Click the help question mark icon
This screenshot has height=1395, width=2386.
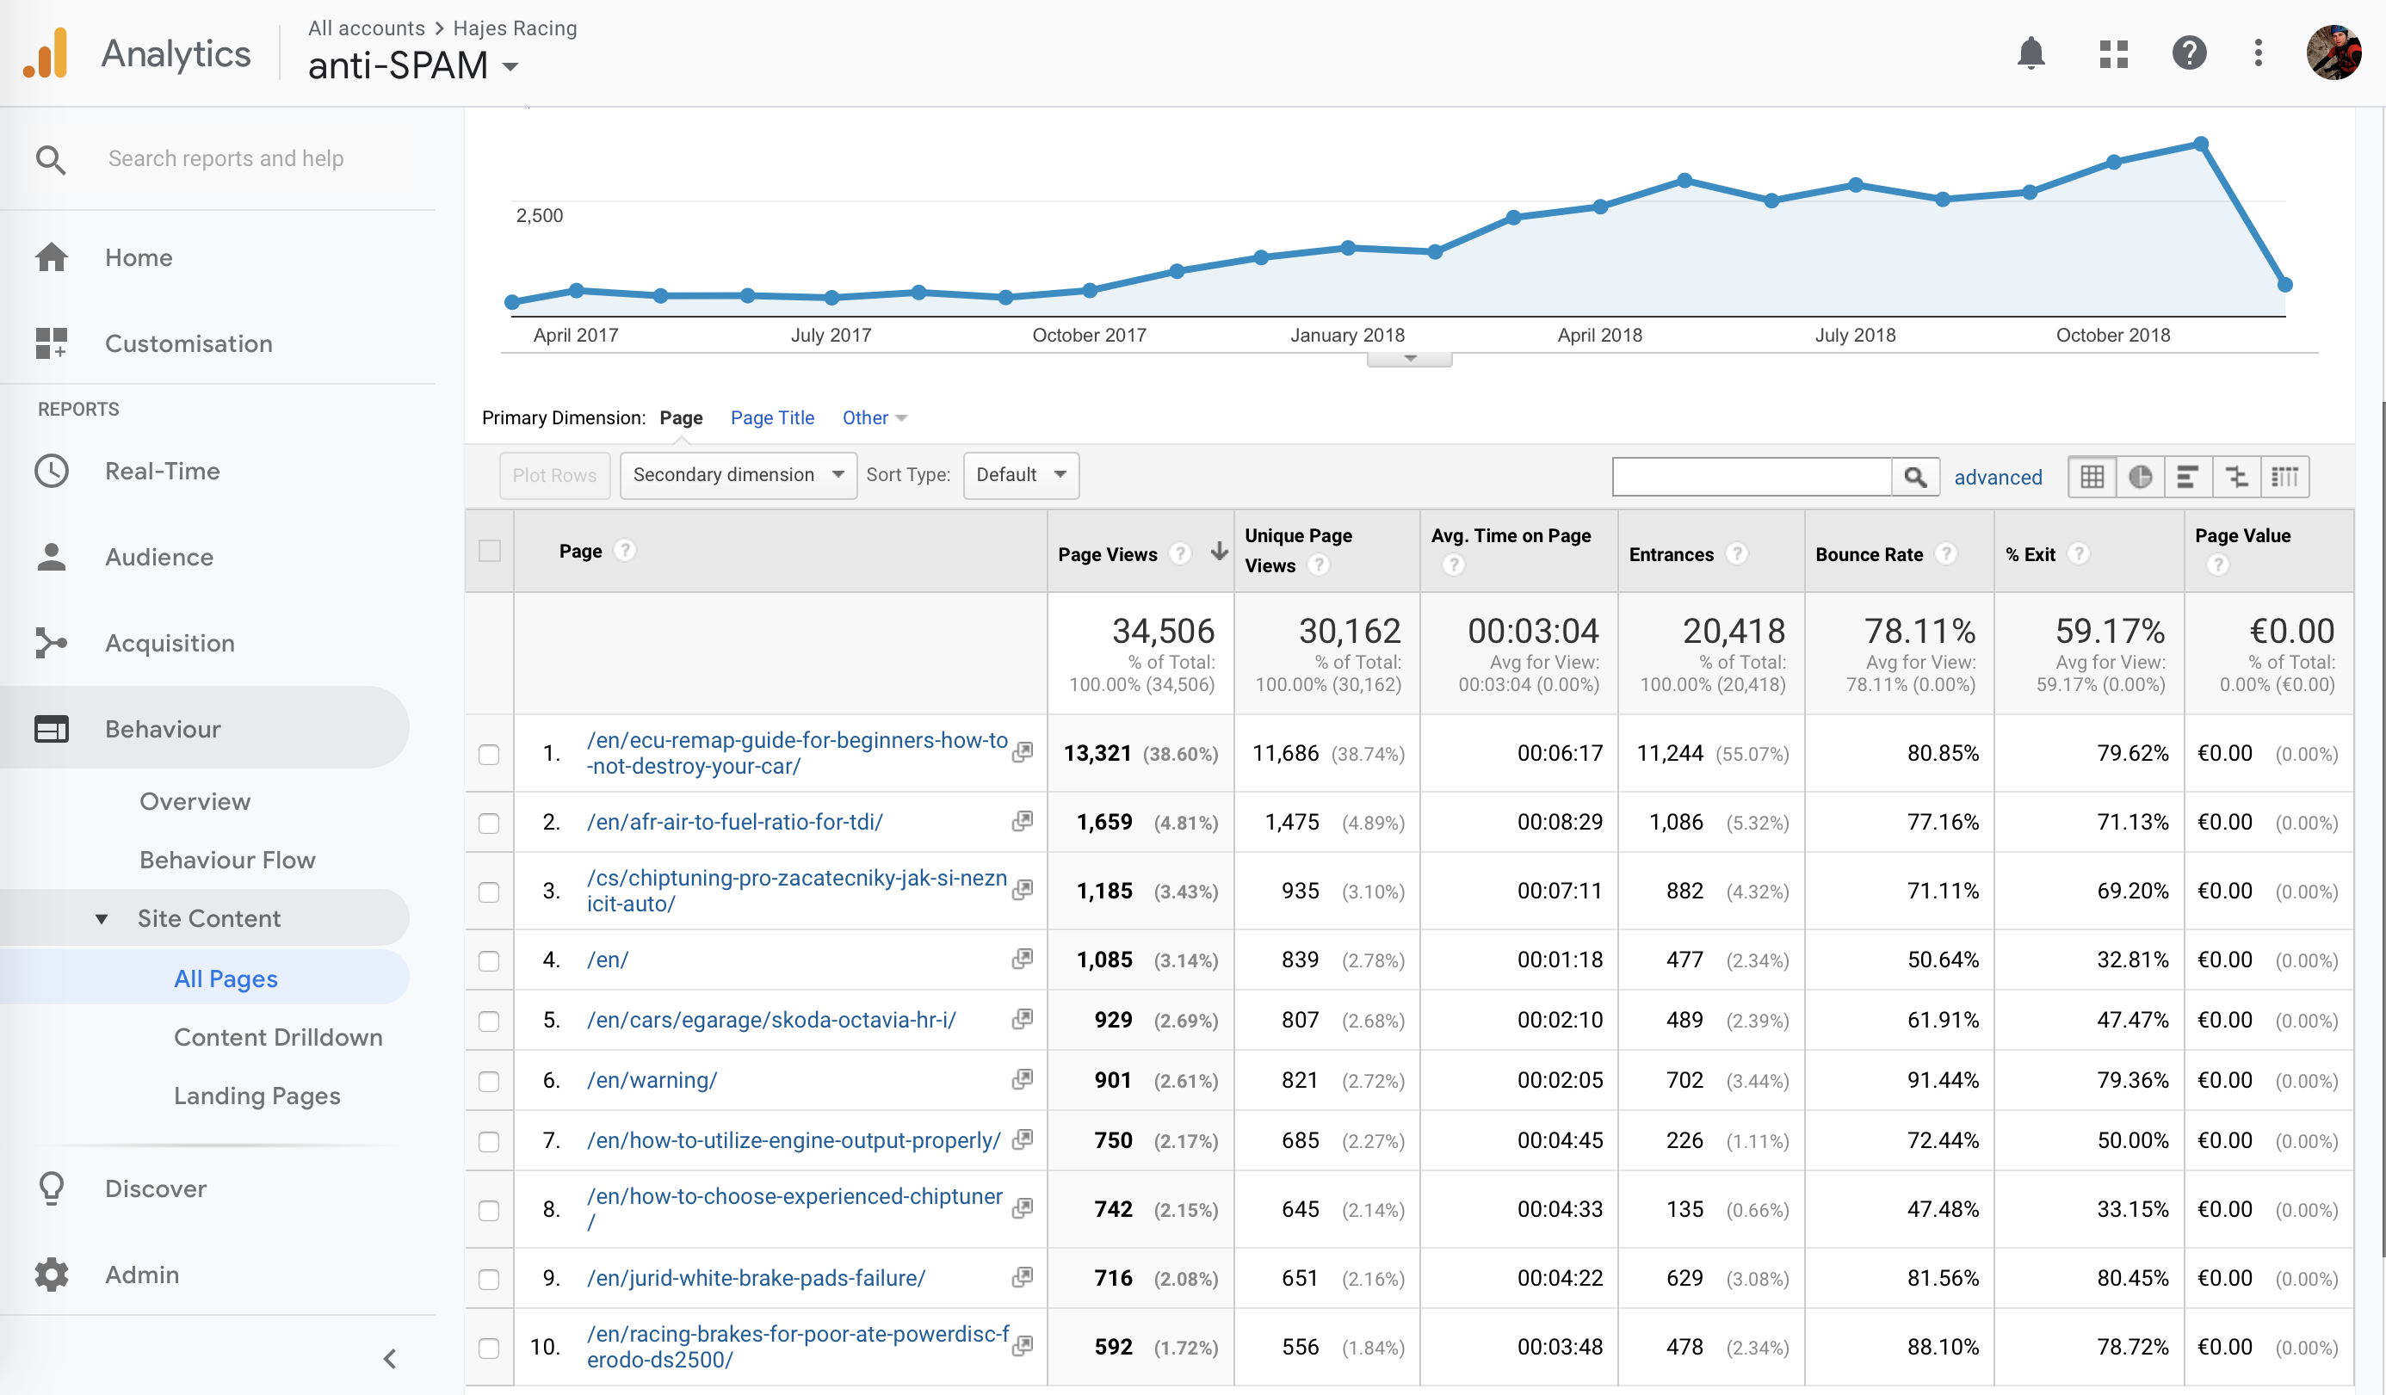coord(2188,53)
